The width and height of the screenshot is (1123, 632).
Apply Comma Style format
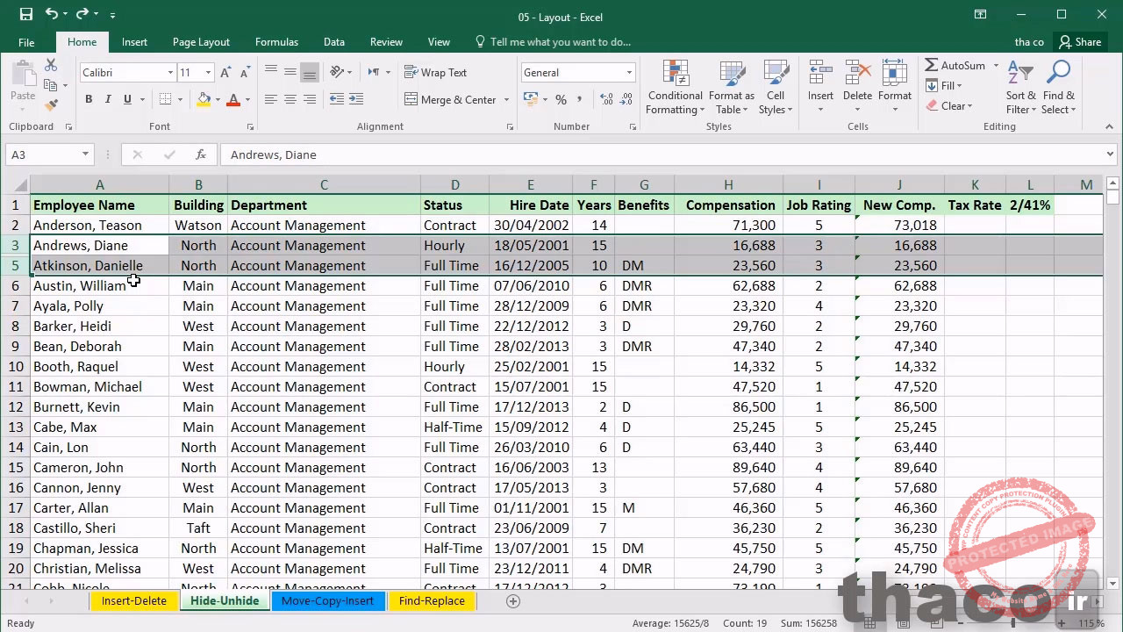pyautogui.click(x=581, y=100)
